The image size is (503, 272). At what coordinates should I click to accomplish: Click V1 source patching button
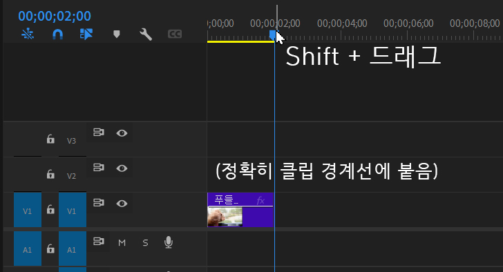[x=28, y=210]
